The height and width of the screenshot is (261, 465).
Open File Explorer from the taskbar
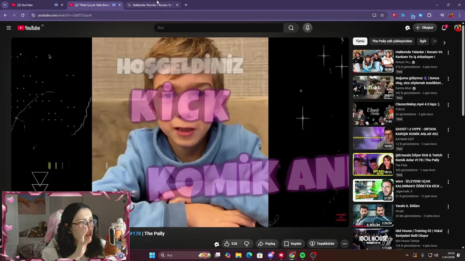point(238,255)
